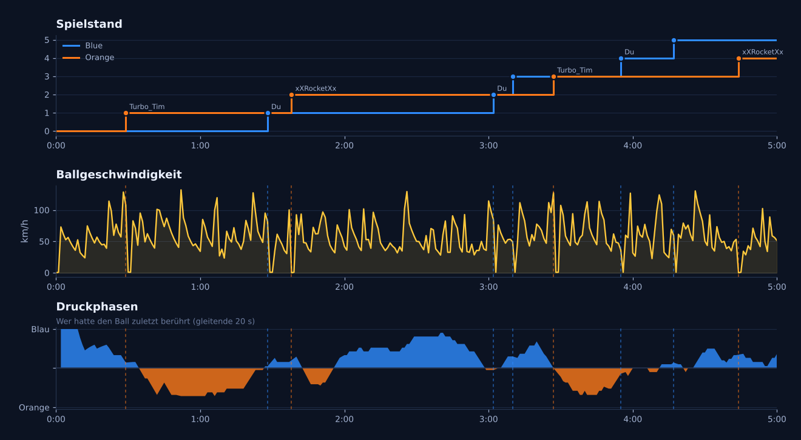Click the 'xXRocketXx' name label beside score 4
This screenshot has width=801, height=440.
click(x=763, y=52)
